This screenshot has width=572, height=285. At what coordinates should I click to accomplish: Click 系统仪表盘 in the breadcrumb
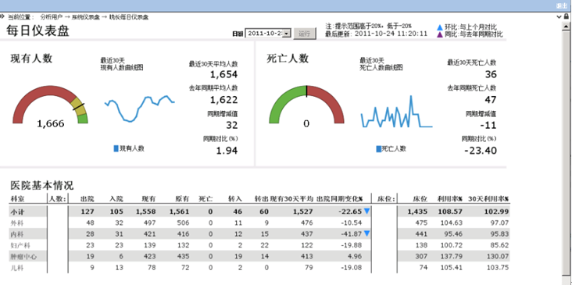(86, 17)
